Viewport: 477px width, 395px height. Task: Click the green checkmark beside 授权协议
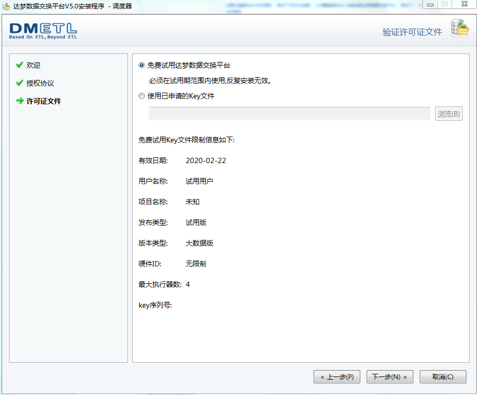pos(20,83)
